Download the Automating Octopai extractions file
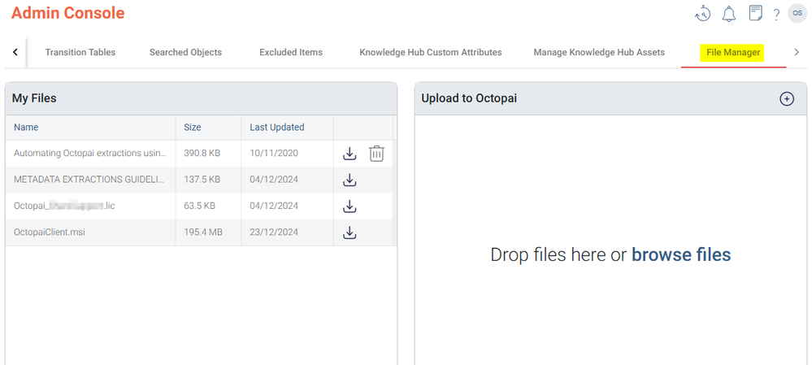812x365 pixels. click(x=350, y=154)
